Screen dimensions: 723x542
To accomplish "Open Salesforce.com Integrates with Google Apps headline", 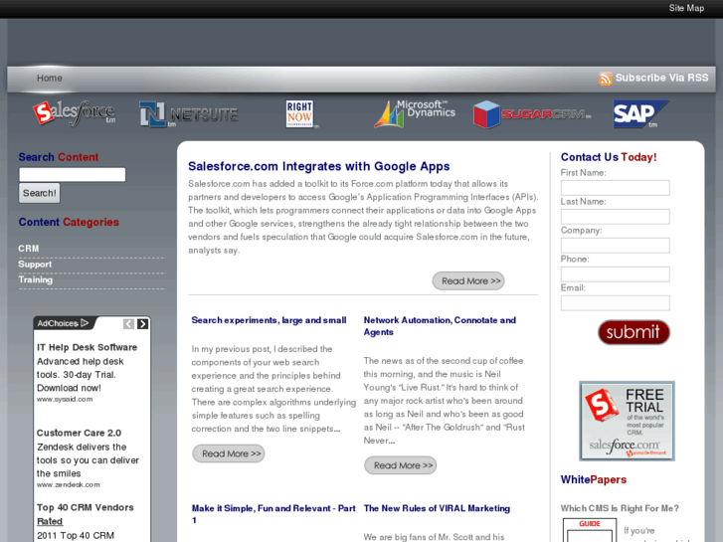I will click(318, 166).
